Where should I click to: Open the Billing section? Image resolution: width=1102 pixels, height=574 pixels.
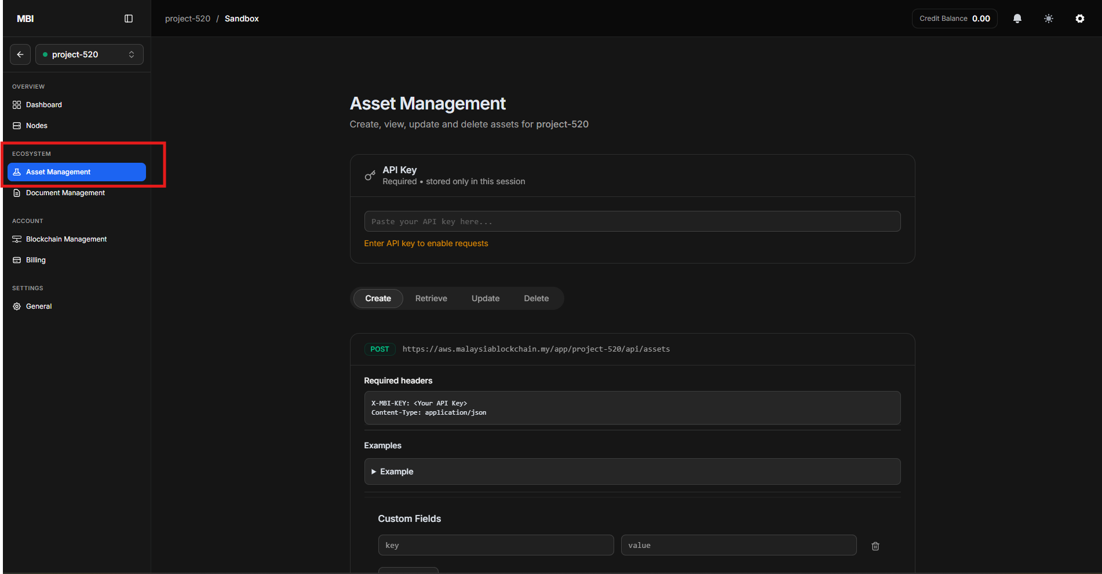point(36,259)
